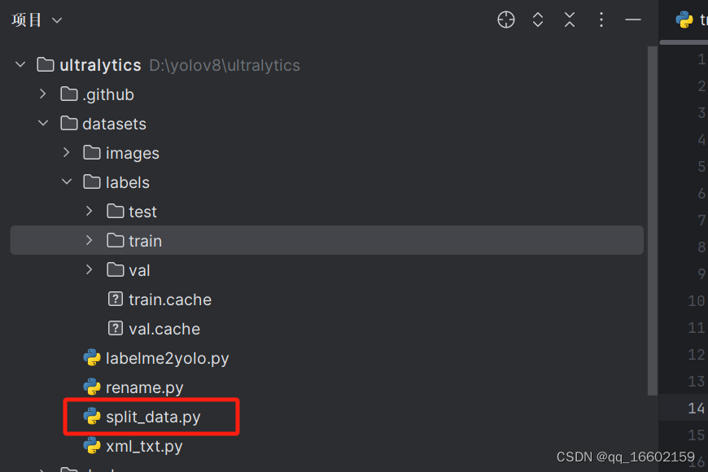Select the split_data.py Python file icon

click(x=92, y=417)
